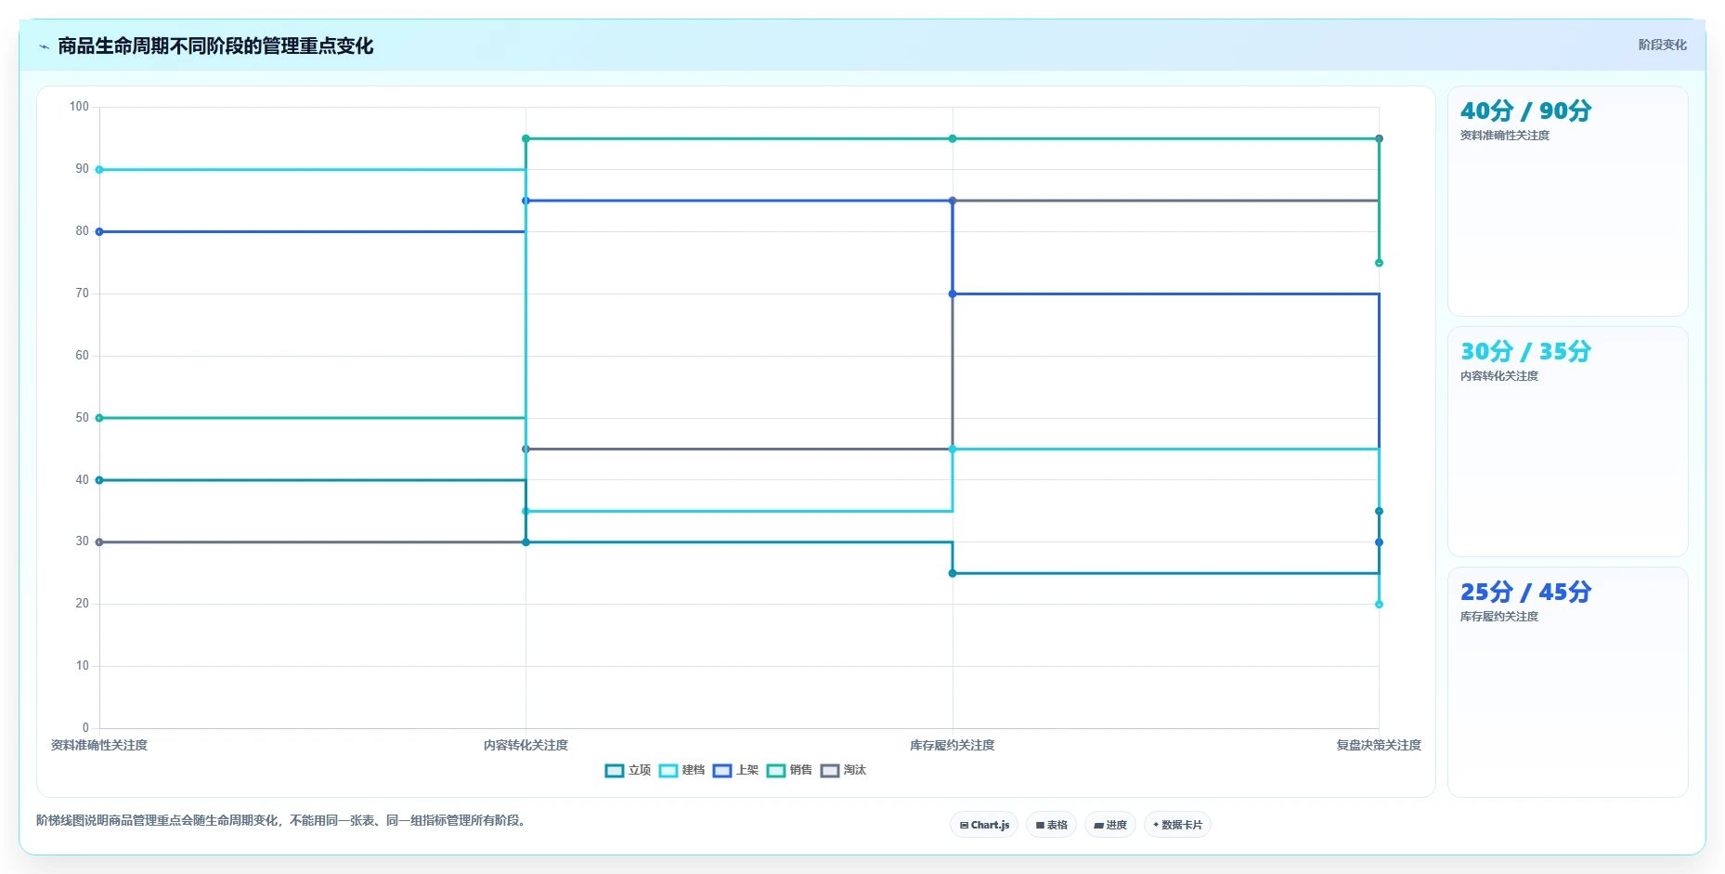Click the title 商品生命周期不同阶段的管理重点变化

215,46
